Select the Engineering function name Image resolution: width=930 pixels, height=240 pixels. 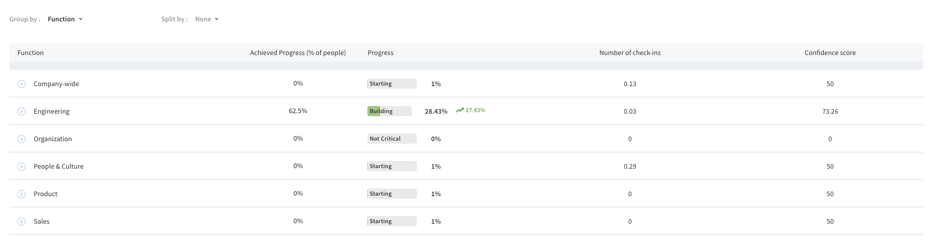[x=52, y=112]
